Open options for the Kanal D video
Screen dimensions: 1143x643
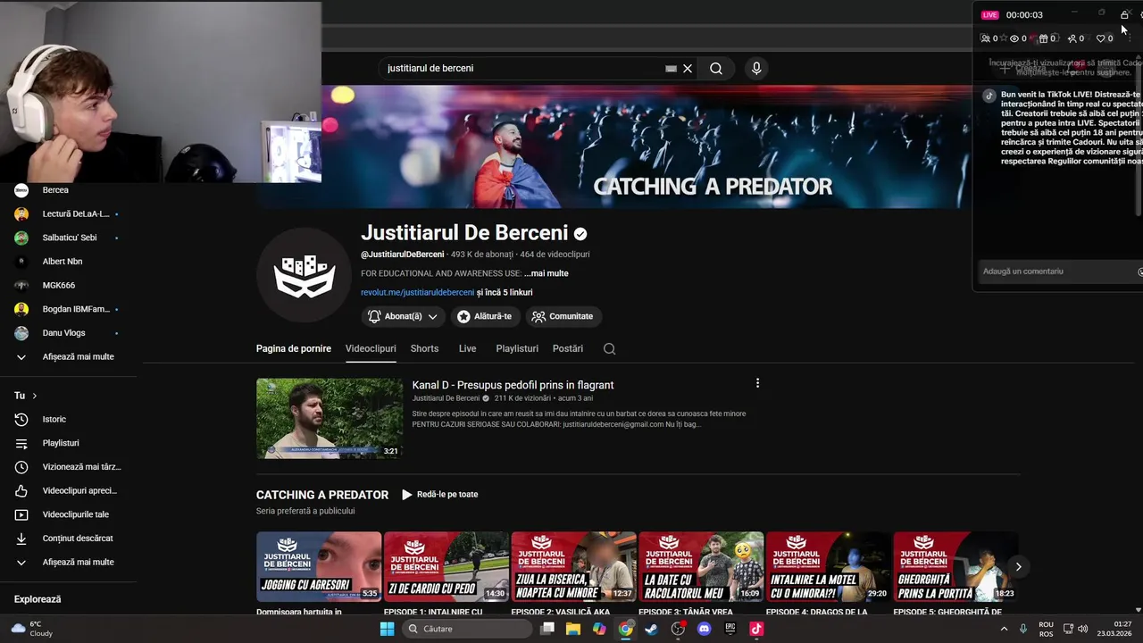point(757,383)
